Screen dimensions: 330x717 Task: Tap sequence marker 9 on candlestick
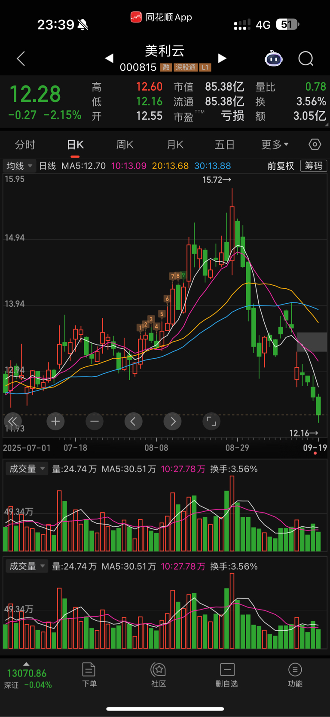pyautogui.click(x=183, y=275)
